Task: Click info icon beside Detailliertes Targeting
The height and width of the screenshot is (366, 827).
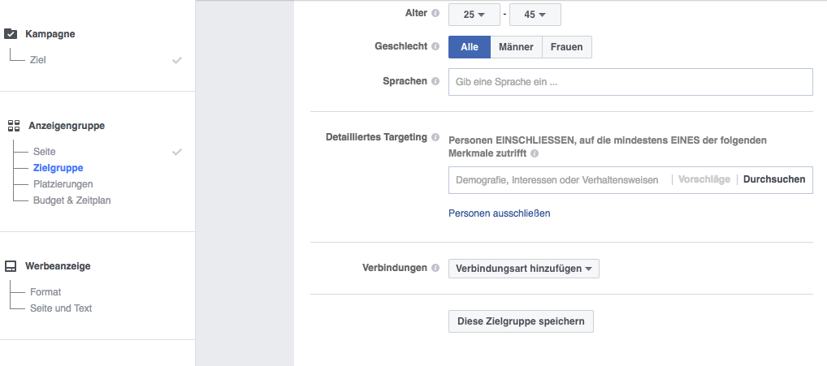Action: (435, 137)
